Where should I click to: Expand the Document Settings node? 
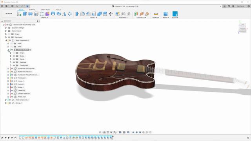click(x=6, y=28)
